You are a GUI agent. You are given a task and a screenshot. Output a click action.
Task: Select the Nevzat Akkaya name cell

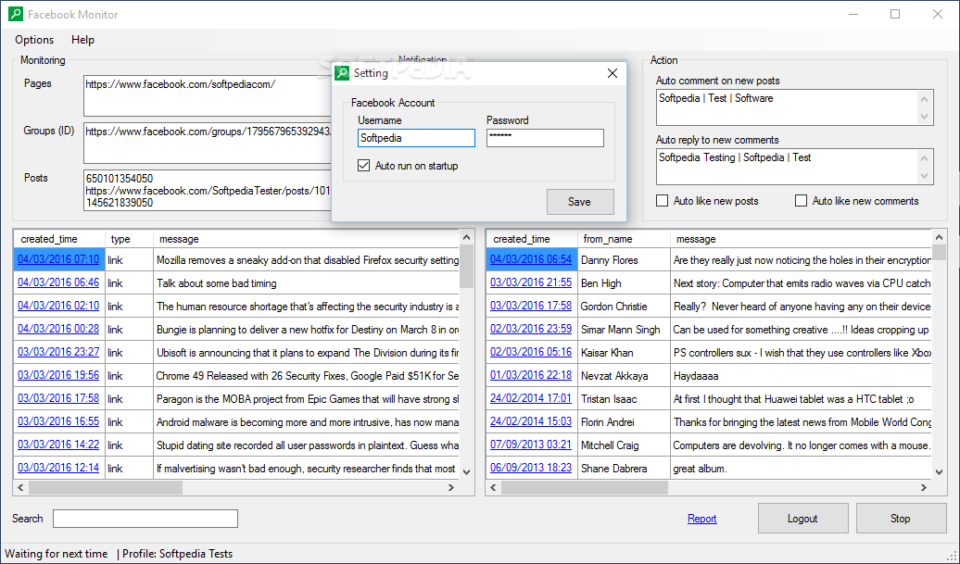[x=624, y=376]
